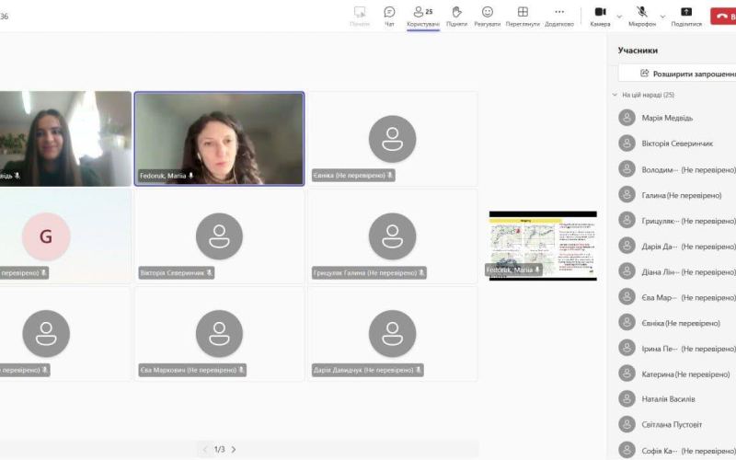The height and width of the screenshot is (460, 736).
Task: Open the camera options dropdown arrow
Action: pos(618,16)
